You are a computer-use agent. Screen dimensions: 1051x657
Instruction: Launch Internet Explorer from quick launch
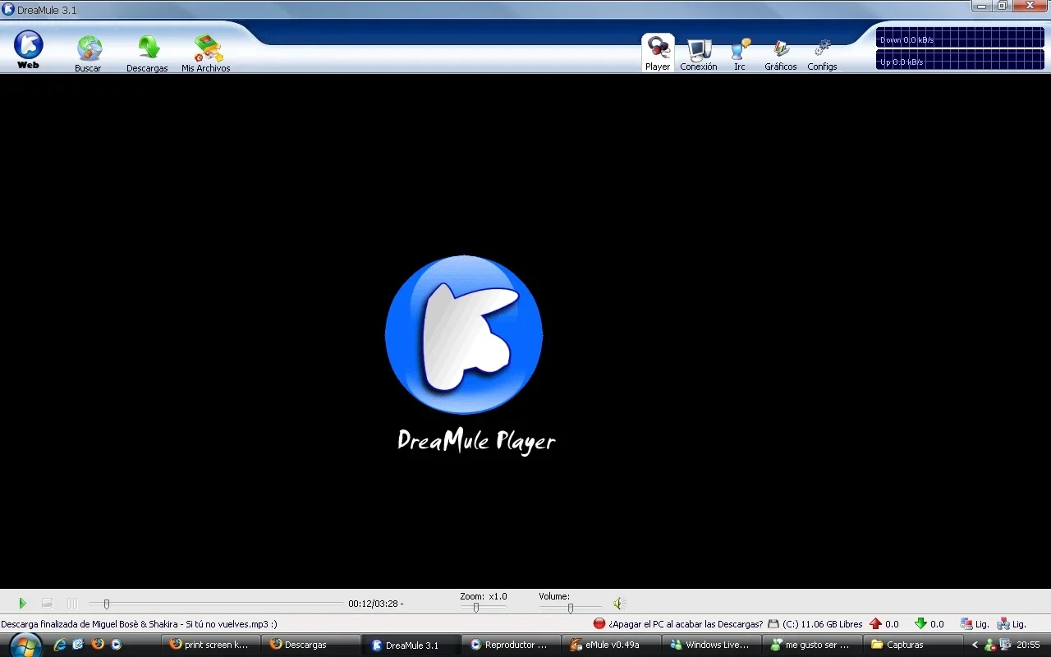pos(60,645)
